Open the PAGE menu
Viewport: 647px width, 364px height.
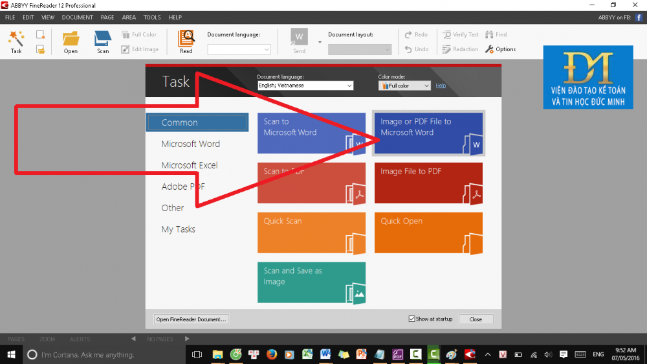pyautogui.click(x=107, y=17)
